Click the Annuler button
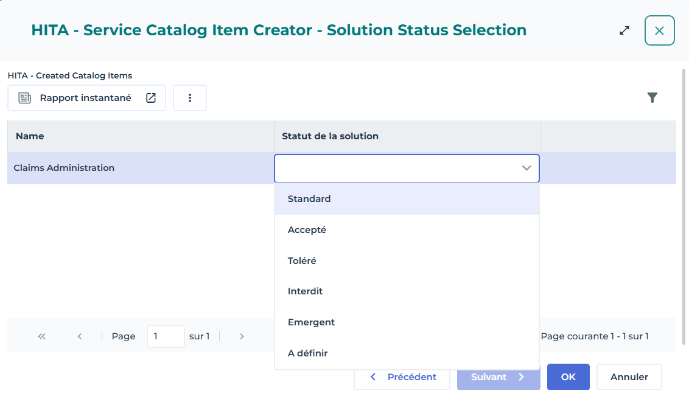 pyautogui.click(x=629, y=377)
